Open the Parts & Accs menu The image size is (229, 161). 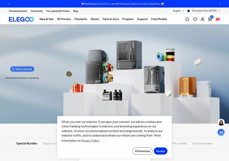click(x=111, y=19)
